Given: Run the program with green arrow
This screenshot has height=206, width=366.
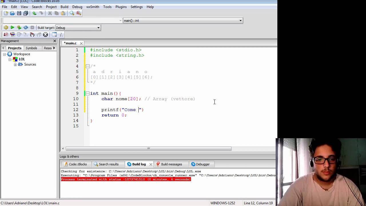Looking at the screenshot, I should [x=12, y=27].
